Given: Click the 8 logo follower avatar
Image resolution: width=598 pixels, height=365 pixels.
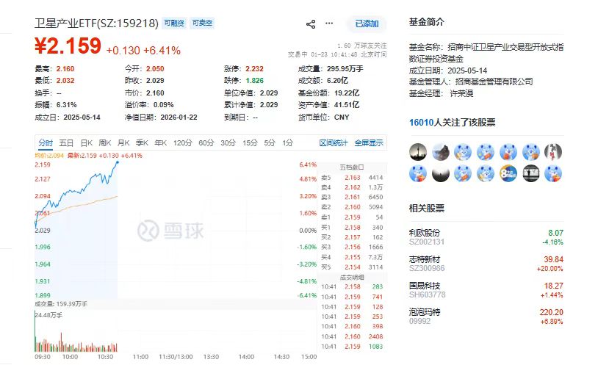Looking at the screenshot, I should coord(508,173).
